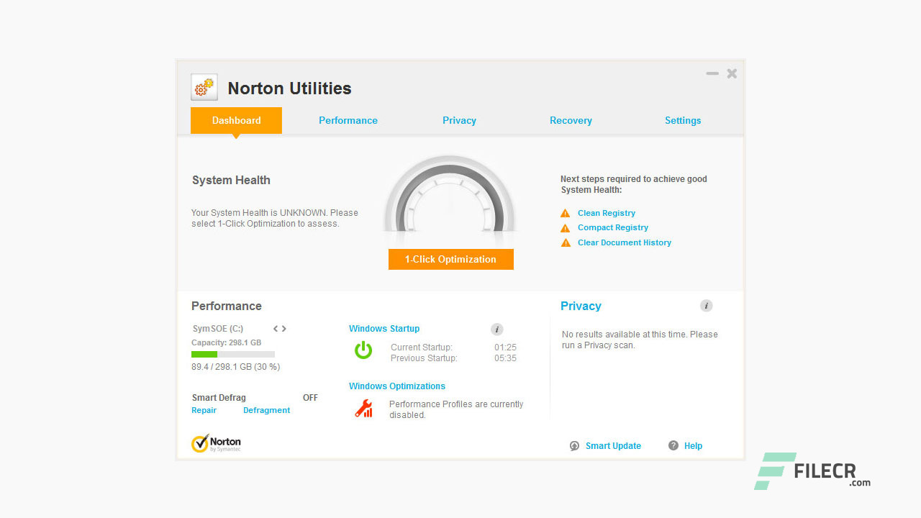This screenshot has width=921, height=518.
Task: Show the next drive with right arrow
Action: [x=284, y=329]
